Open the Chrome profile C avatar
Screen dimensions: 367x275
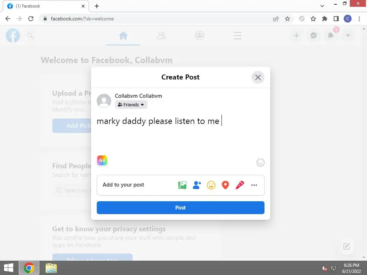point(348,19)
